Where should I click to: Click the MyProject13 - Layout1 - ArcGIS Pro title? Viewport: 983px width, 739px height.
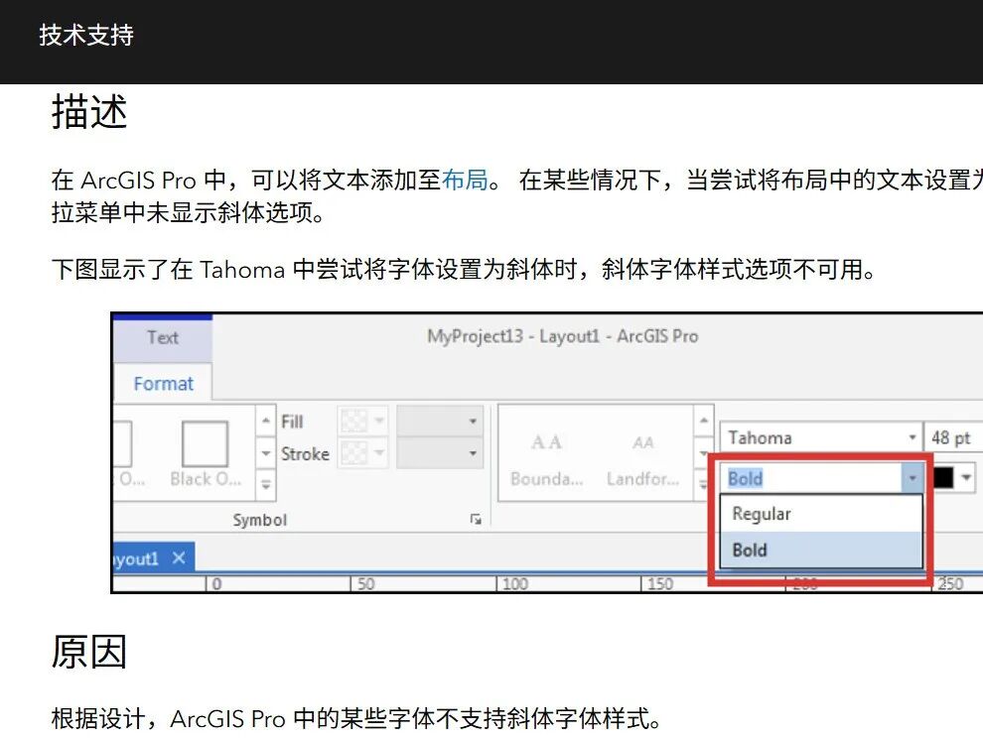click(562, 336)
